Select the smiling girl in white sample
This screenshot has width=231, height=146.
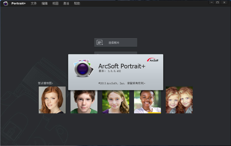click(x=148, y=102)
